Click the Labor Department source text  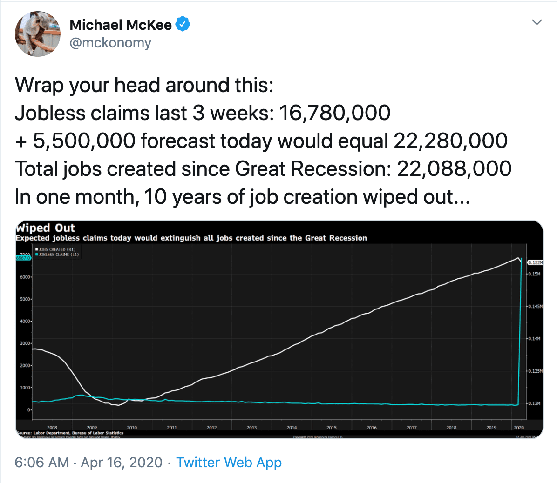point(70,433)
